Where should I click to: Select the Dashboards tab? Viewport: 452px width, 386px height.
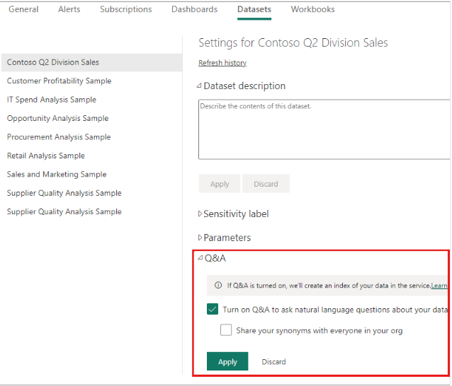(x=194, y=9)
